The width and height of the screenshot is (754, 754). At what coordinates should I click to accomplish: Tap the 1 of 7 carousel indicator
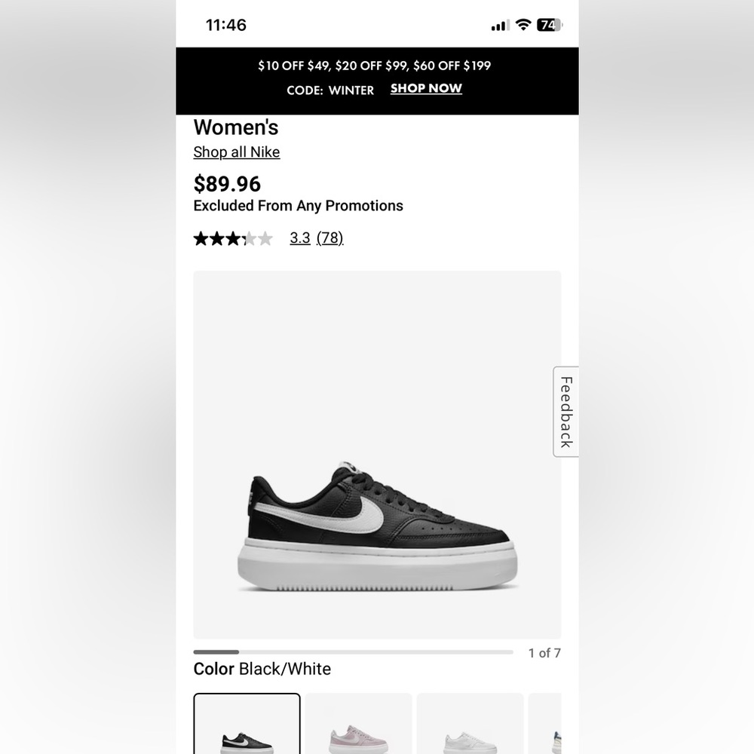[x=544, y=653]
